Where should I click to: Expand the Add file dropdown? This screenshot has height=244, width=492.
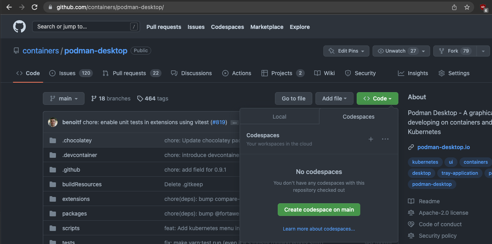pyautogui.click(x=334, y=98)
